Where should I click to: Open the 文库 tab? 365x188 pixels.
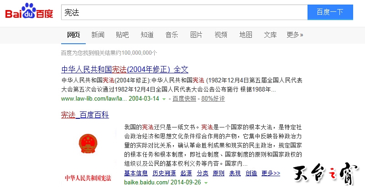coord(270,35)
